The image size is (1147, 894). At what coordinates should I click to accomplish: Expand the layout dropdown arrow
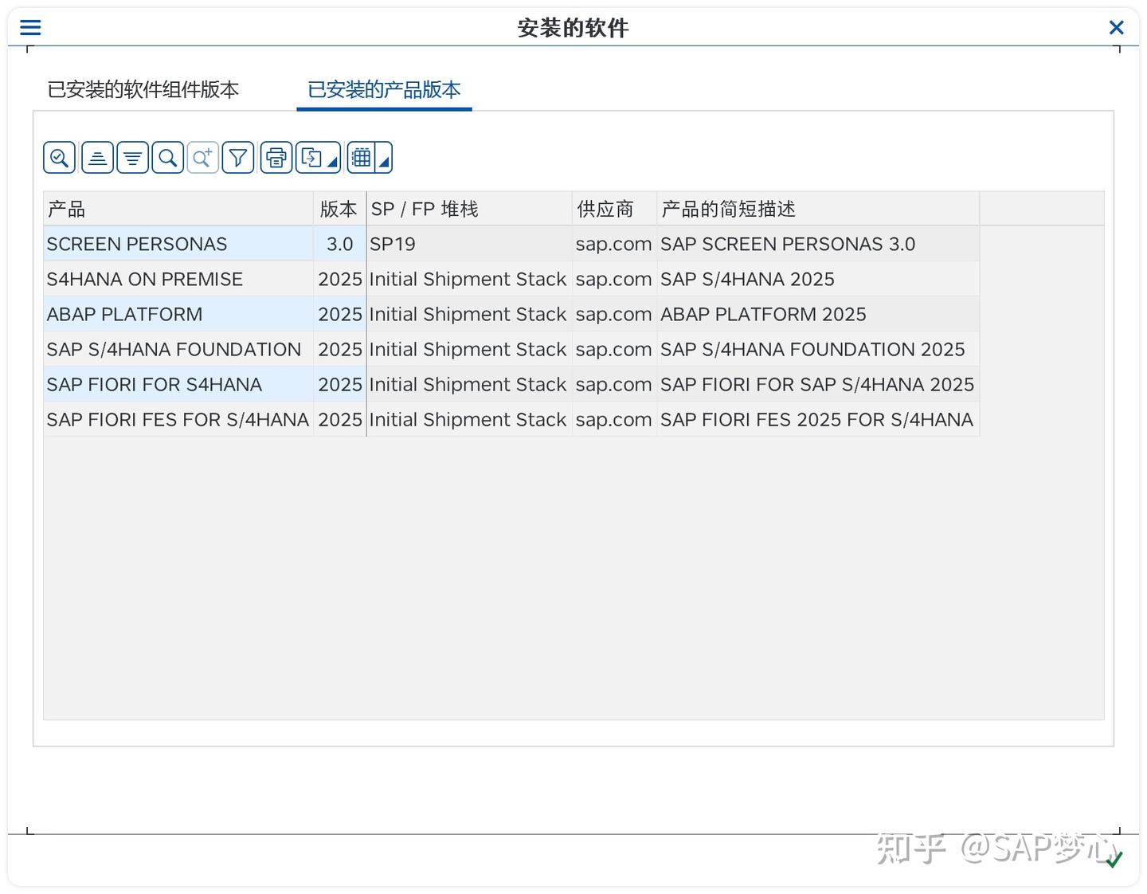coord(384,158)
